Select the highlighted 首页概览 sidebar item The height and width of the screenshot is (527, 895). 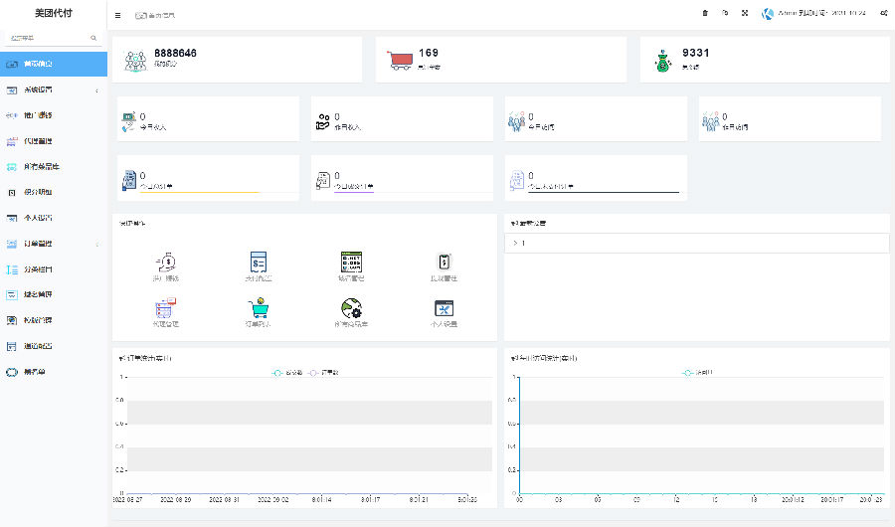(x=53, y=65)
